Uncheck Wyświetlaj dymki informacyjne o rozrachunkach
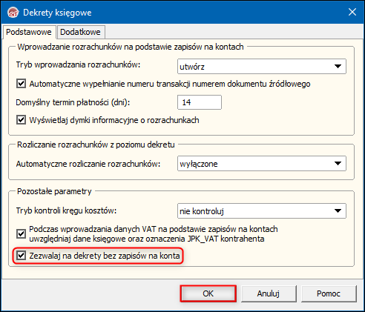Screen dimensions: 365x312 [21, 120]
